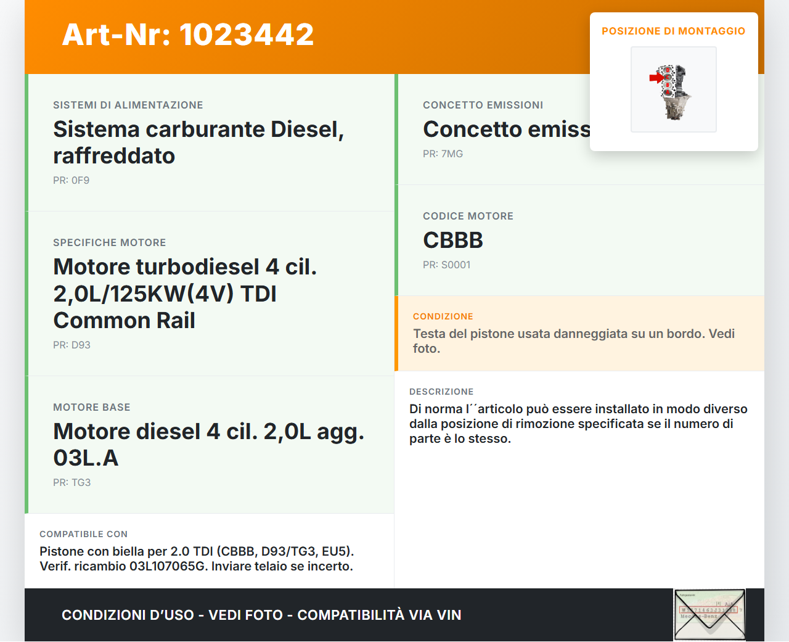Click the PR: 7MG code
Screen dimensions: 789x642
coord(443,154)
